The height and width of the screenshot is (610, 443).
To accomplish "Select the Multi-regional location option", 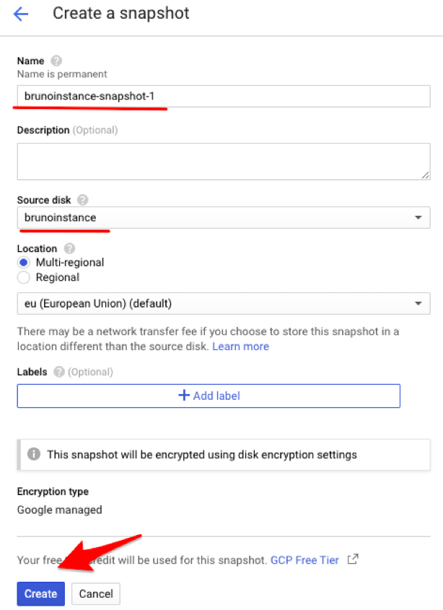I will tap(24, 263).
